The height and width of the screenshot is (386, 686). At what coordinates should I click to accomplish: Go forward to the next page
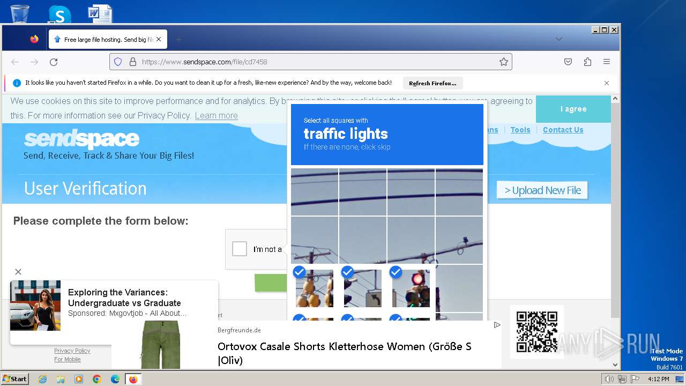[34, 62]
